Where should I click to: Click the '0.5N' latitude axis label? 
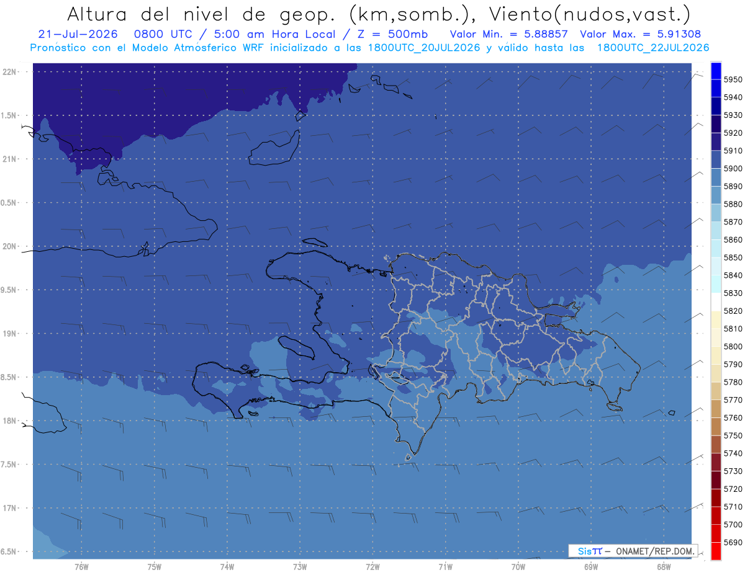pos(9,203)
